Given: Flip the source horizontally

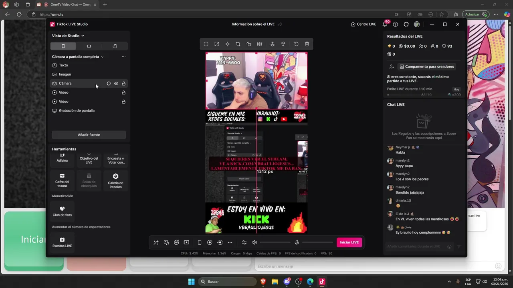Looking at the screenshot, I should pos(260,44).
